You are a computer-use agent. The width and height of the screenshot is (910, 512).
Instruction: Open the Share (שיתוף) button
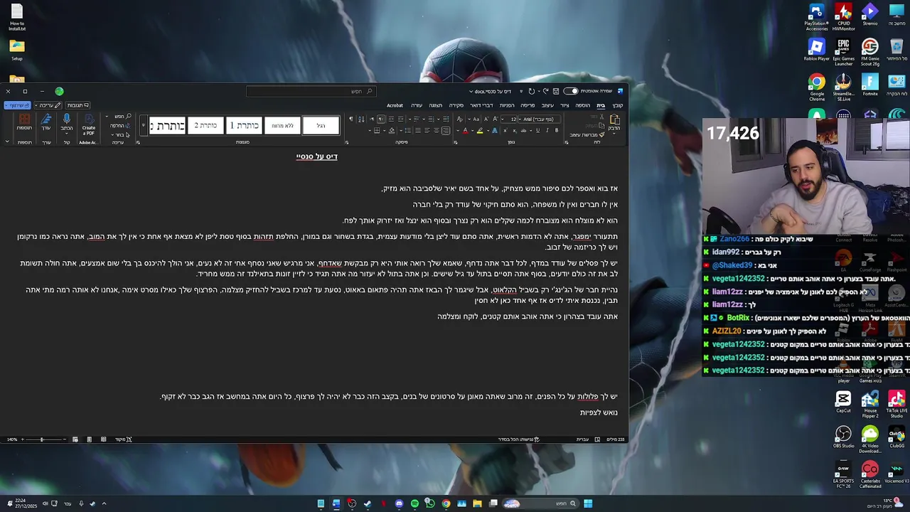click(x=17, y=105)
